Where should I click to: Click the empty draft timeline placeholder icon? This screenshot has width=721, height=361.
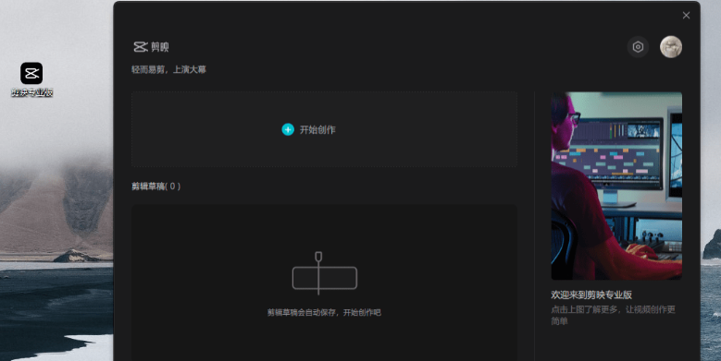[325, 273]
